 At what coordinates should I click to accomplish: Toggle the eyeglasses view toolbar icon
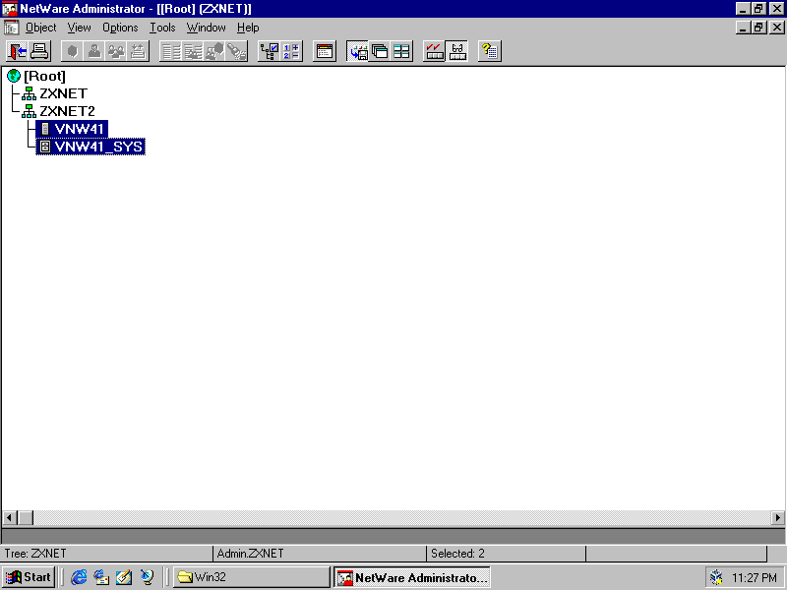point(456,51)
